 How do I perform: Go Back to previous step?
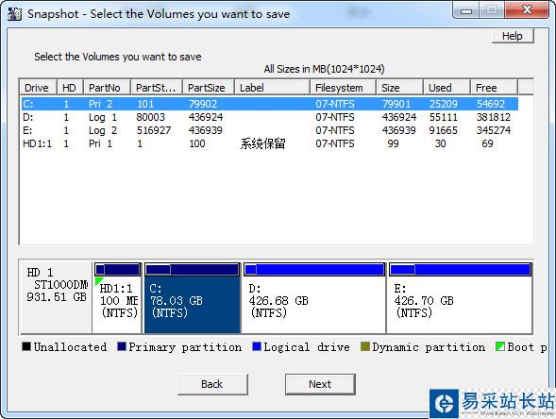click(212, 384)
